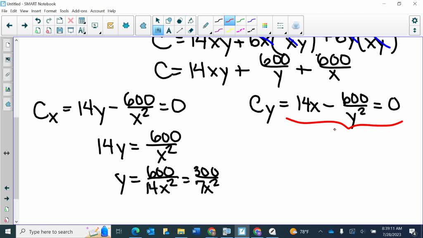423x238 pixels.
Task: Open the toolbar settings gear
Action: 415,21
